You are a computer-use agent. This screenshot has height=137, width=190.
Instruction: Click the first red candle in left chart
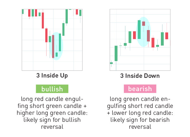point(29,13)
